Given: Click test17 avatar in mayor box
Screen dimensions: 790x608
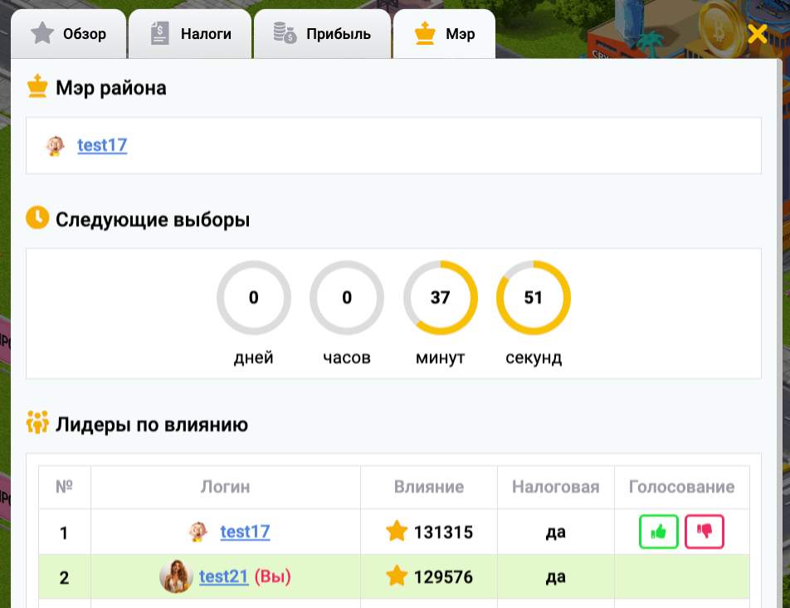Looking at the screenshot, I should [56, 146].
